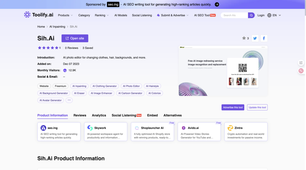Click the purple search magnifier button
Screen dimensions: 306x170
[251, 15]
